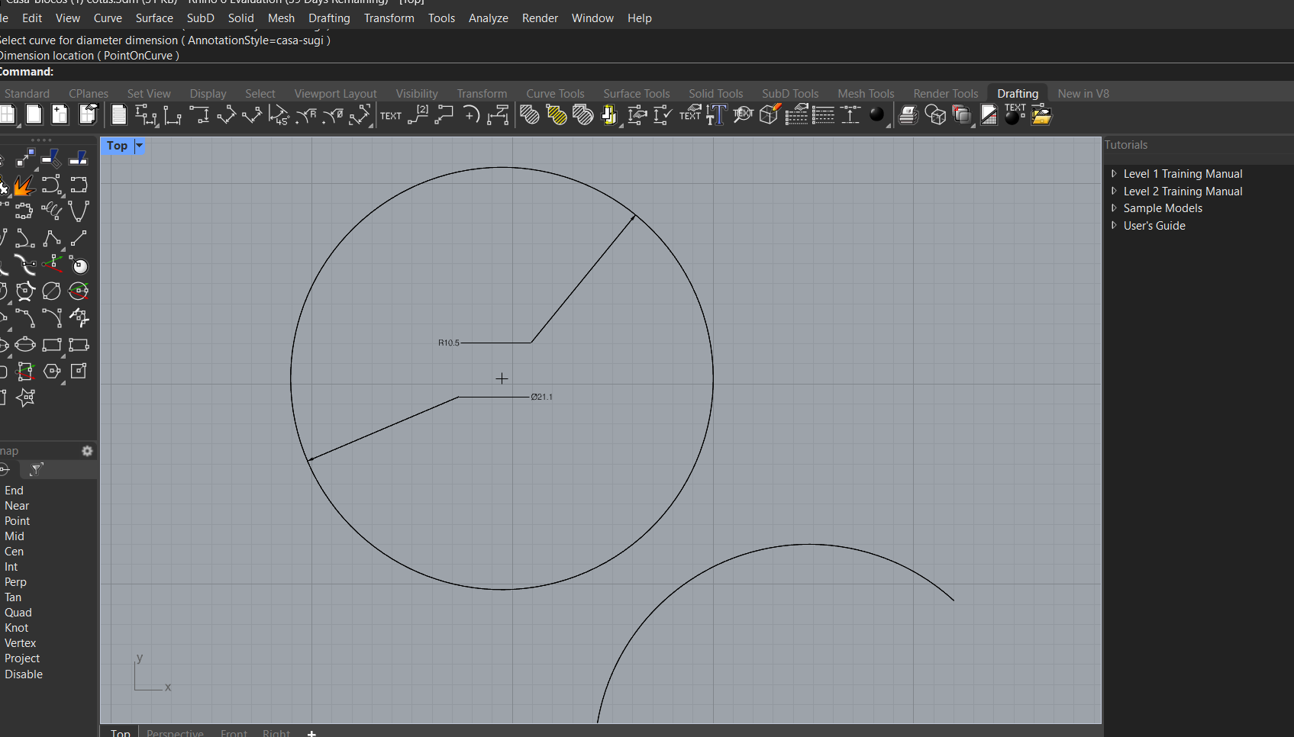The image size is (1294, 737).
Task: Open the User's Guide link
Action: [x=1154, y=226]
